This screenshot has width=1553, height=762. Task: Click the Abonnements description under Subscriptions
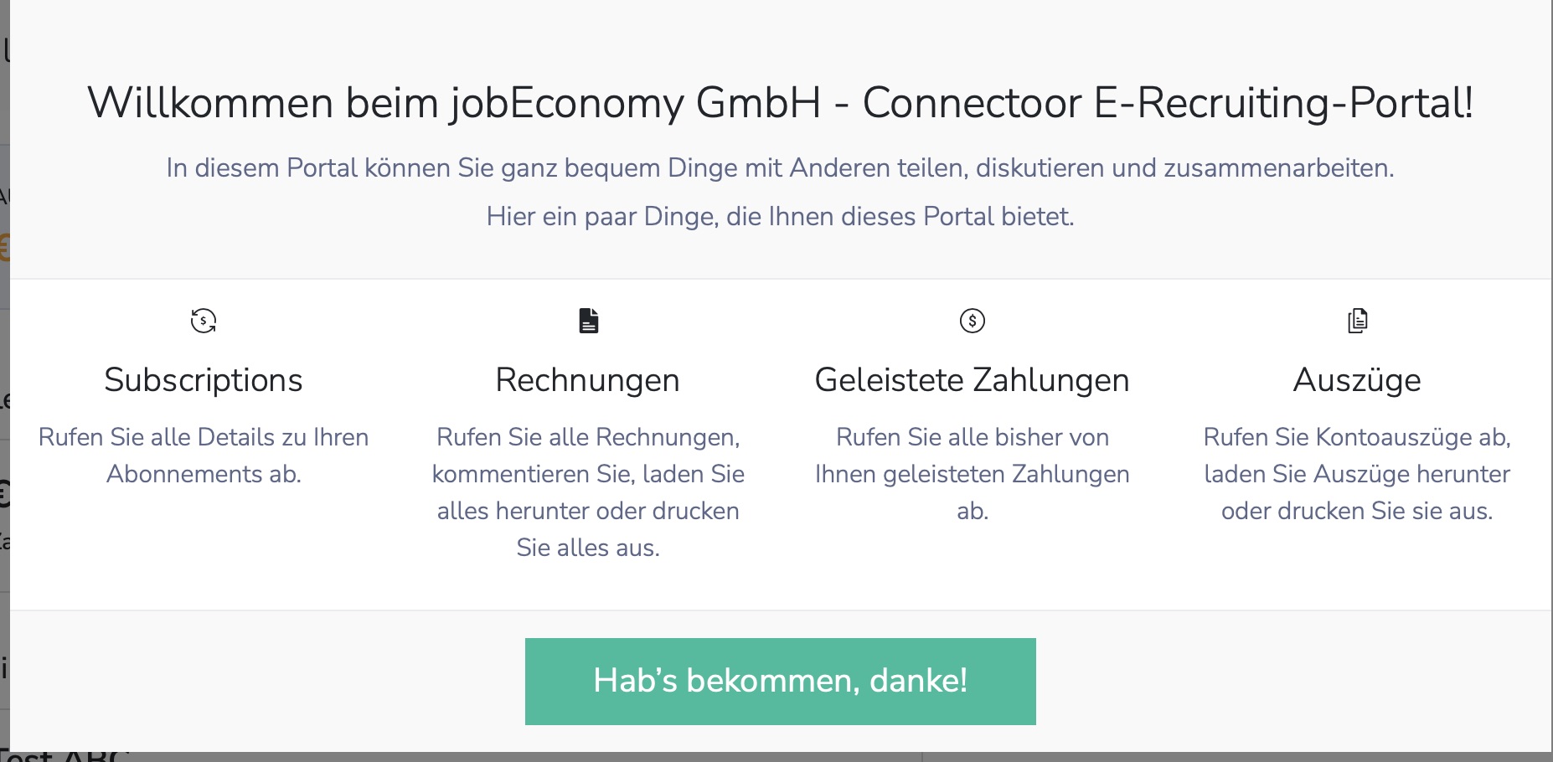pyautogui.click(x=204, y=456)
